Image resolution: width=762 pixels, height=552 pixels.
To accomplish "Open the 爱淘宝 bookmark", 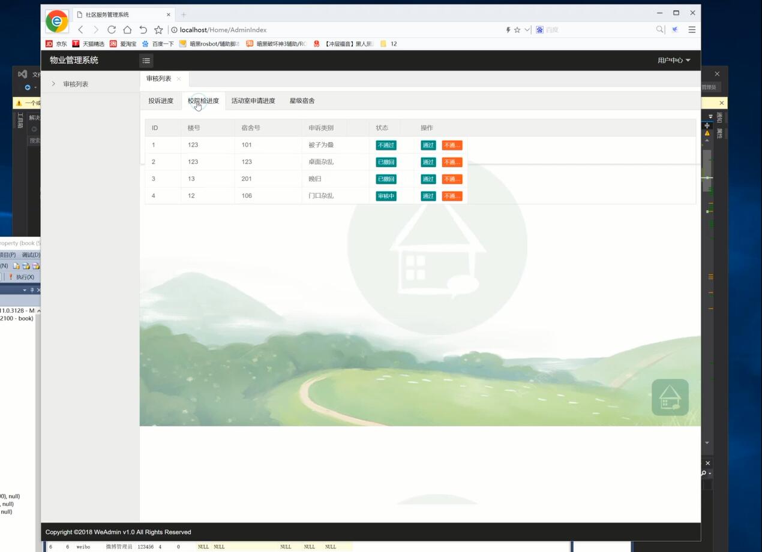I will click(123, 44).
